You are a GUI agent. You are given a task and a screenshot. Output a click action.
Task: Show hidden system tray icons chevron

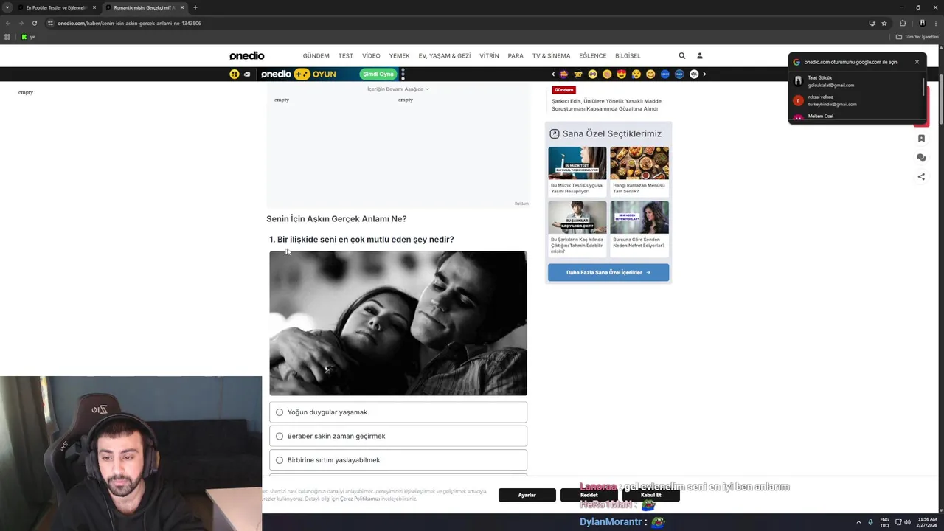coord(858,522)
